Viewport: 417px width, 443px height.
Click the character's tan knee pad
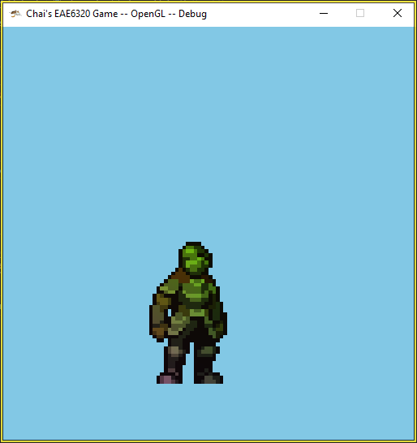tap(175, 351)
